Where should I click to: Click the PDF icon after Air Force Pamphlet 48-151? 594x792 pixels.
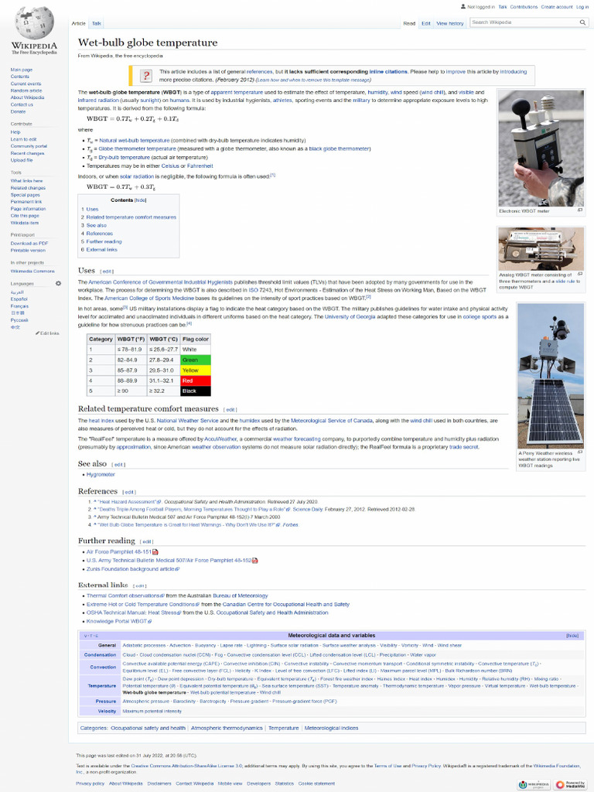155,552
